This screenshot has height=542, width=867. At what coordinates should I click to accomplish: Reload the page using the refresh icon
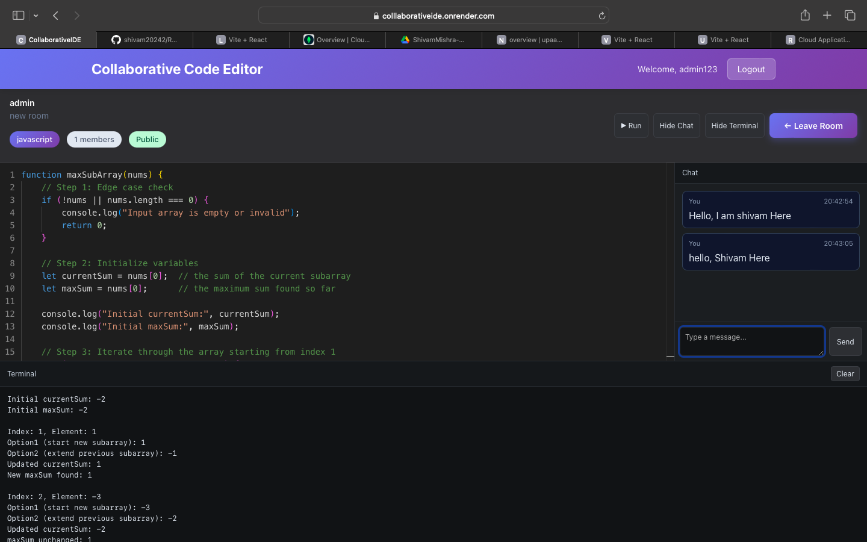point(601,16)
